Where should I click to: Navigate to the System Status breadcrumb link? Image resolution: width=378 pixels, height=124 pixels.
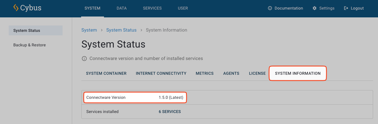tap(121, 30)
